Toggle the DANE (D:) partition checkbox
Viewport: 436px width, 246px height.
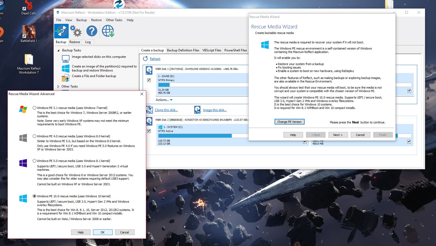(x=409, y=91)
